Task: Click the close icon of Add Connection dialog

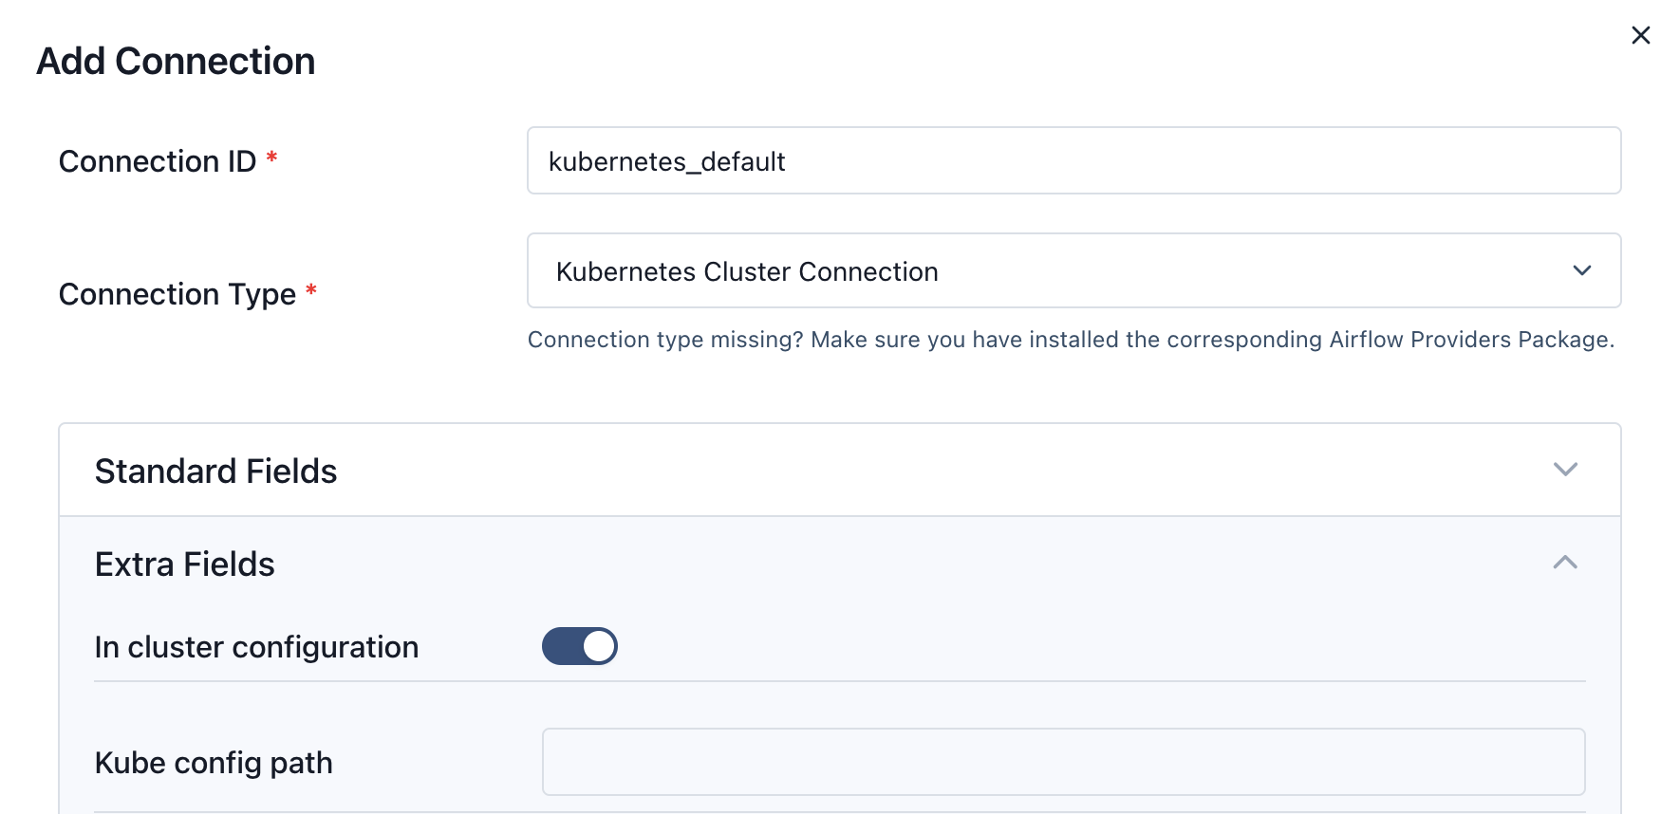Action: 1640,34
